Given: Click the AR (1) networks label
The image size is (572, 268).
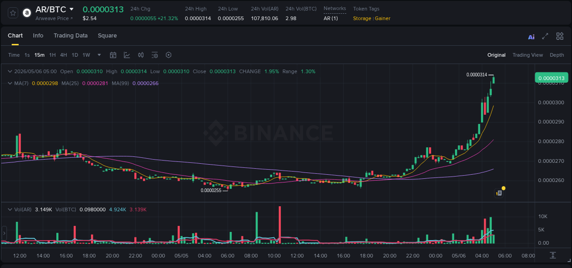Looking at the screenshot, I should pos(331,18).
